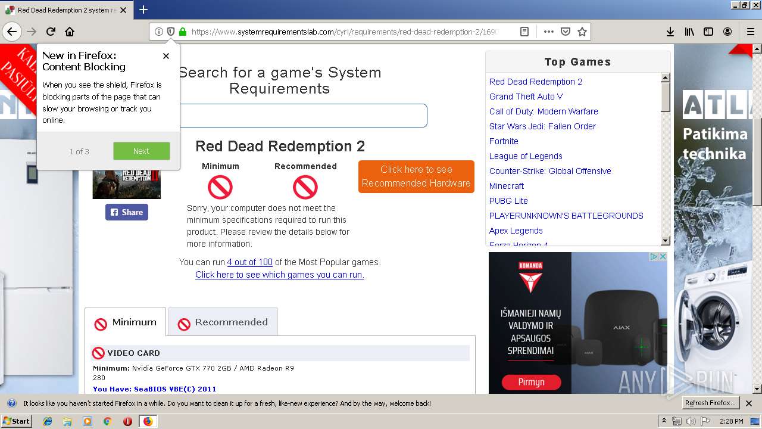
Task: Click Top Games list scroll up arrow
Action: tap(666, 77)
